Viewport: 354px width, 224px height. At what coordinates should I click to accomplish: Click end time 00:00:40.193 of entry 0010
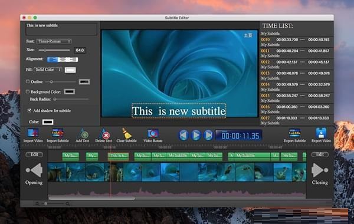pyautogui.click(x=319, y=39)
